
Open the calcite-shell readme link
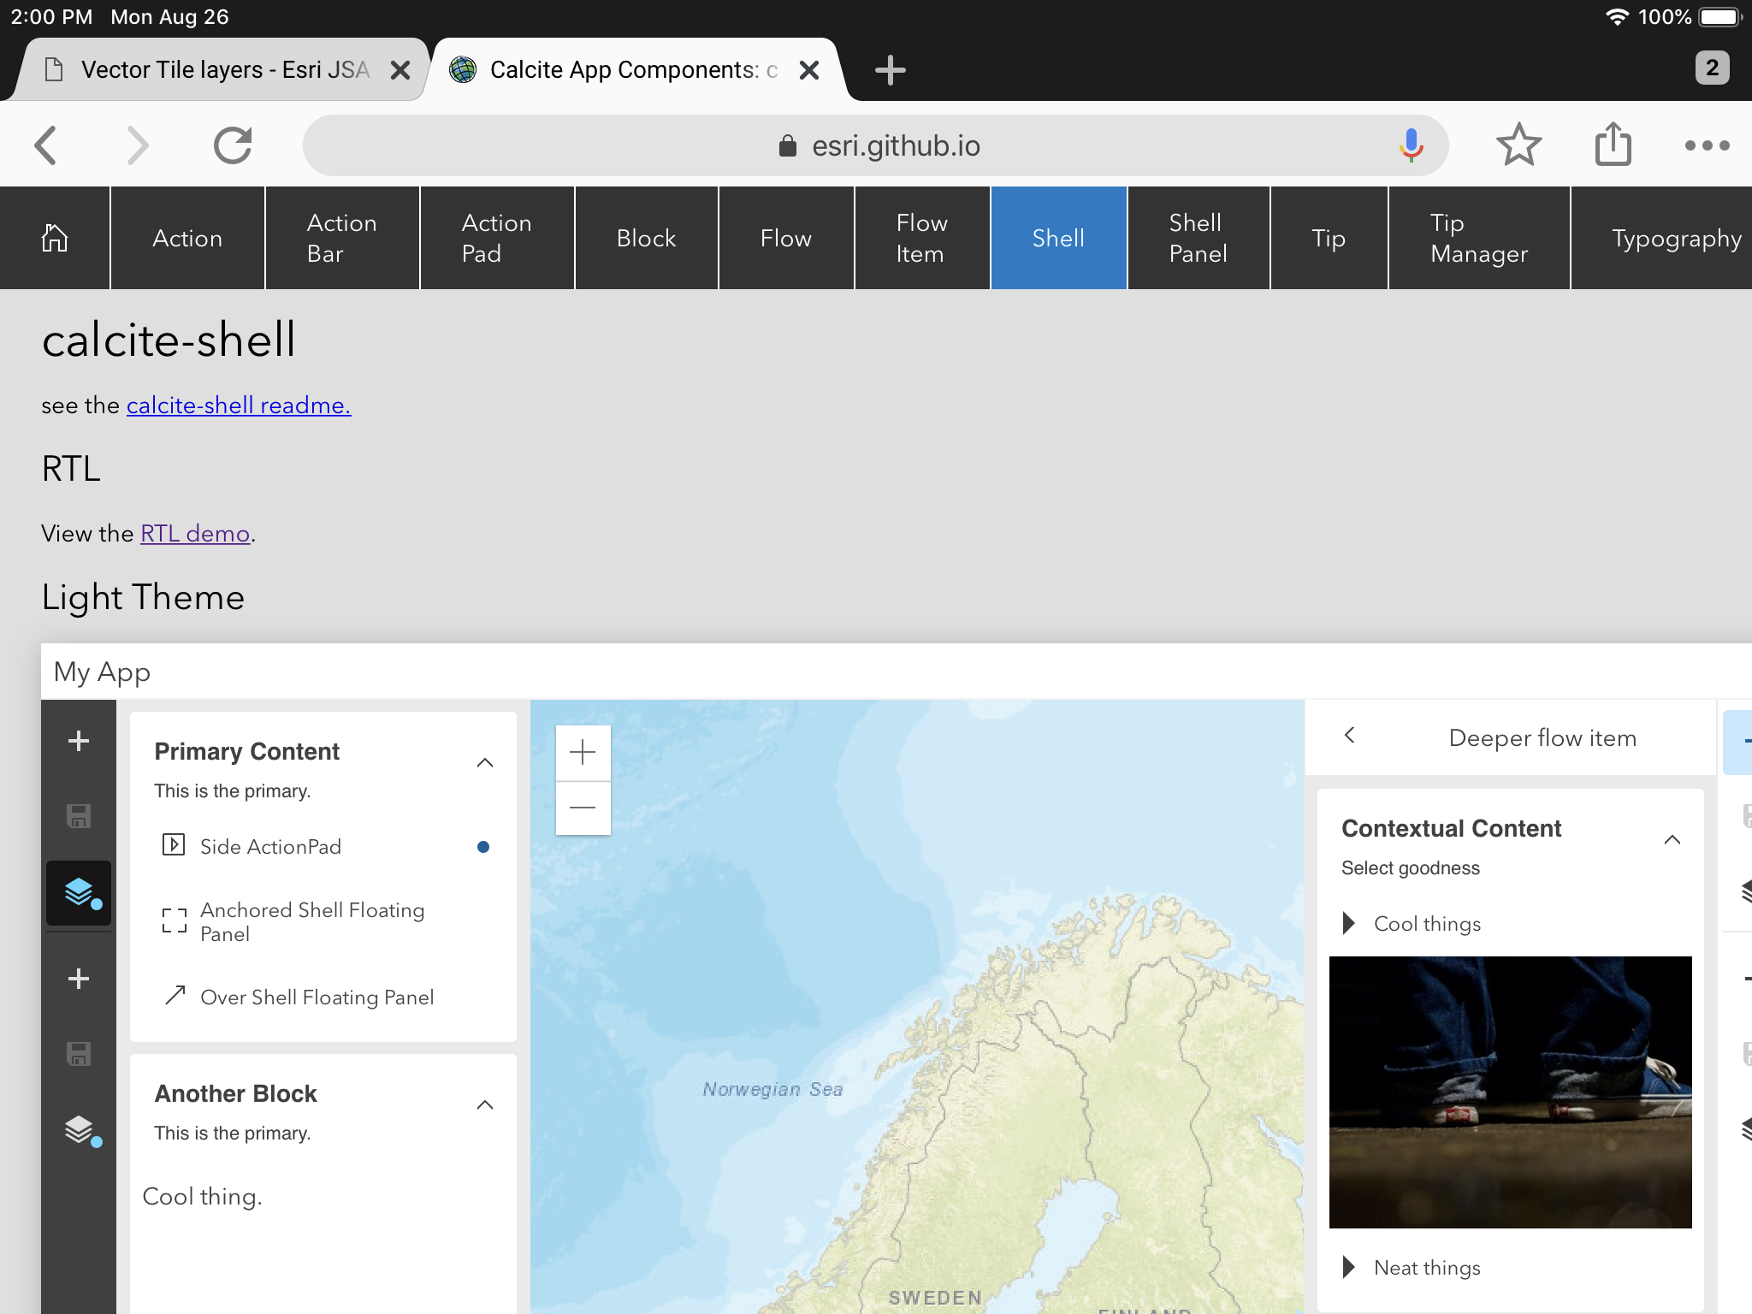(x=239, y=405)
